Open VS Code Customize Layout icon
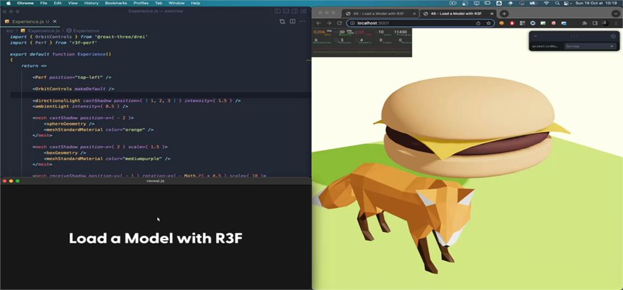Screen dimensions: 623x290 coord(304,11)
